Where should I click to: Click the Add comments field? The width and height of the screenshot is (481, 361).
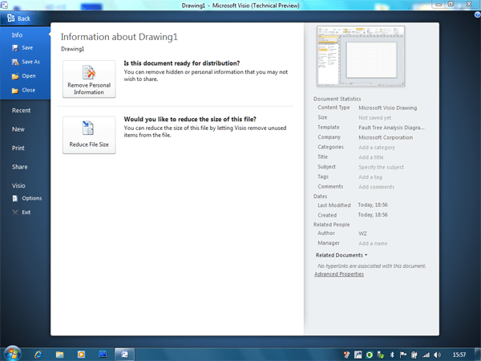coord(377,187)
